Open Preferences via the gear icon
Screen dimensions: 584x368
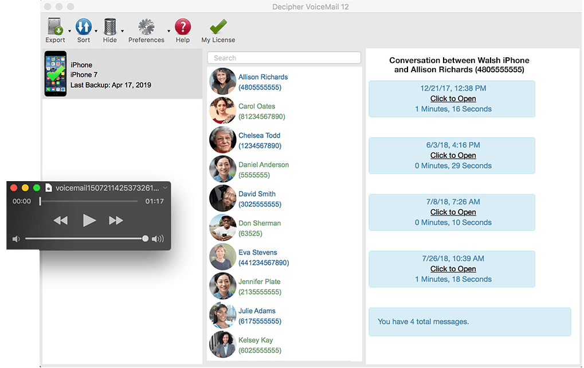(x=146, y=26)
